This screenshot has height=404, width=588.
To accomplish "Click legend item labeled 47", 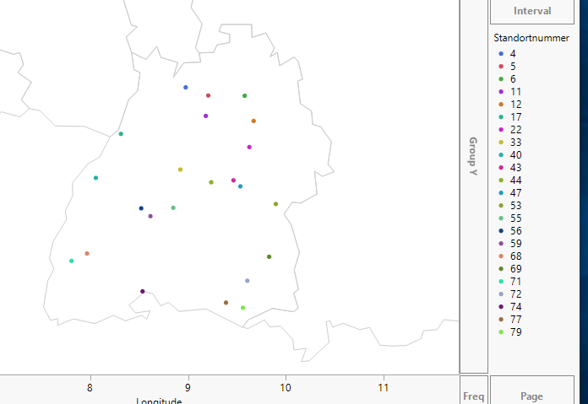I will click(x=509, y=193).
